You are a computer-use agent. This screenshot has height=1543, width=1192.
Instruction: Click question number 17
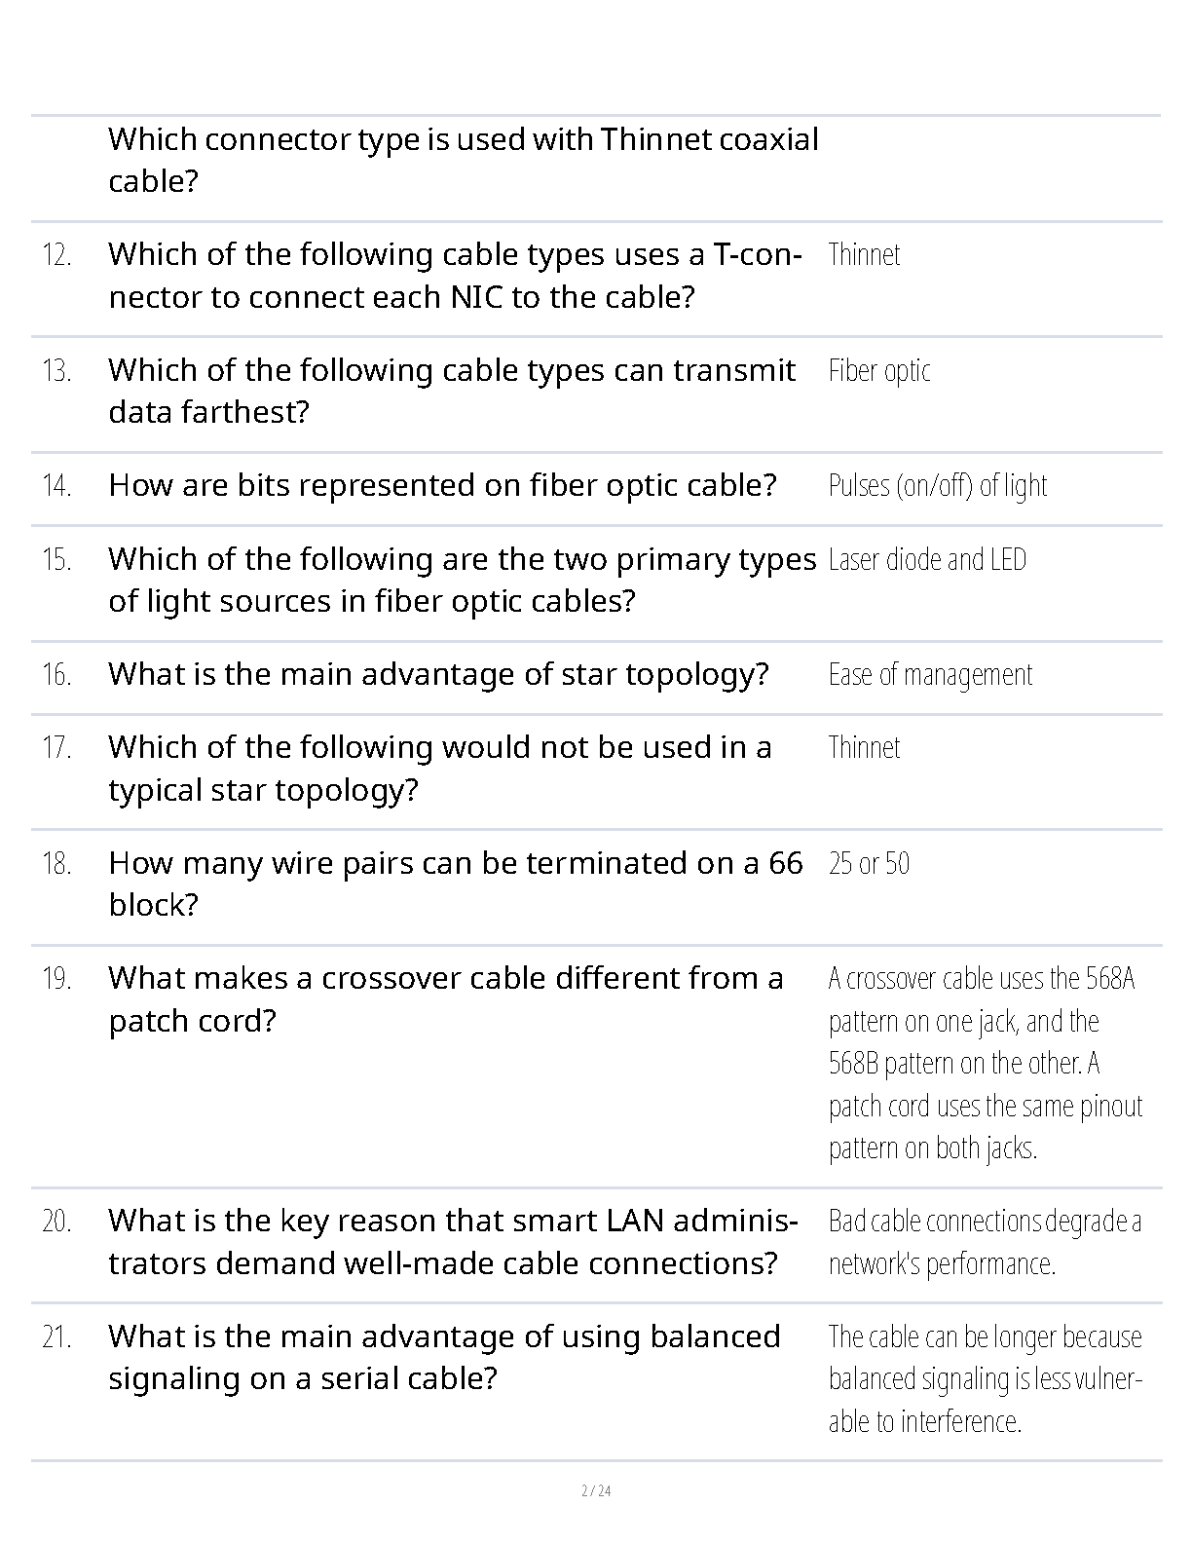pyautogui.click(x=57, y=748)
